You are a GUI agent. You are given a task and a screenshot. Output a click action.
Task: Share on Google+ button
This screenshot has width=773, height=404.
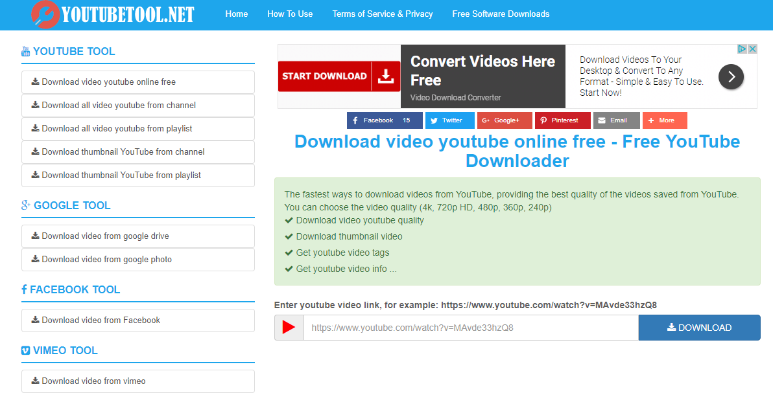coord(505,120)
